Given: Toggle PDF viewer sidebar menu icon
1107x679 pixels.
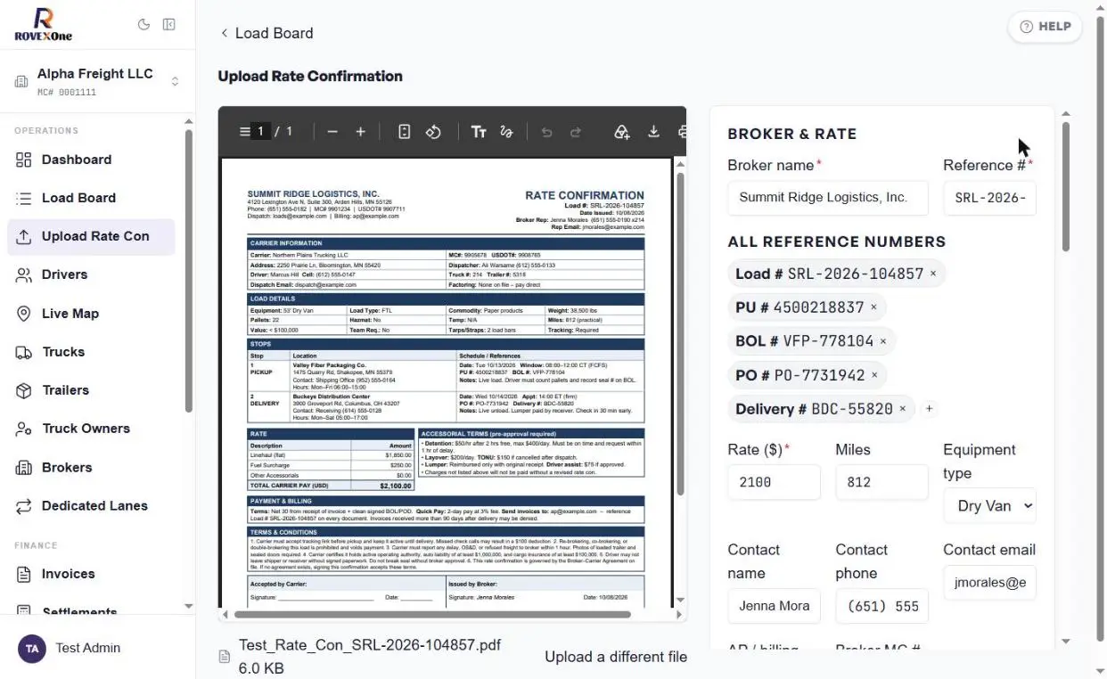Looking at the screenshot, I should click(x=244, y=132).
